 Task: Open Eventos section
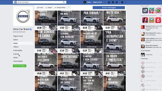click(x=16, y=54)
